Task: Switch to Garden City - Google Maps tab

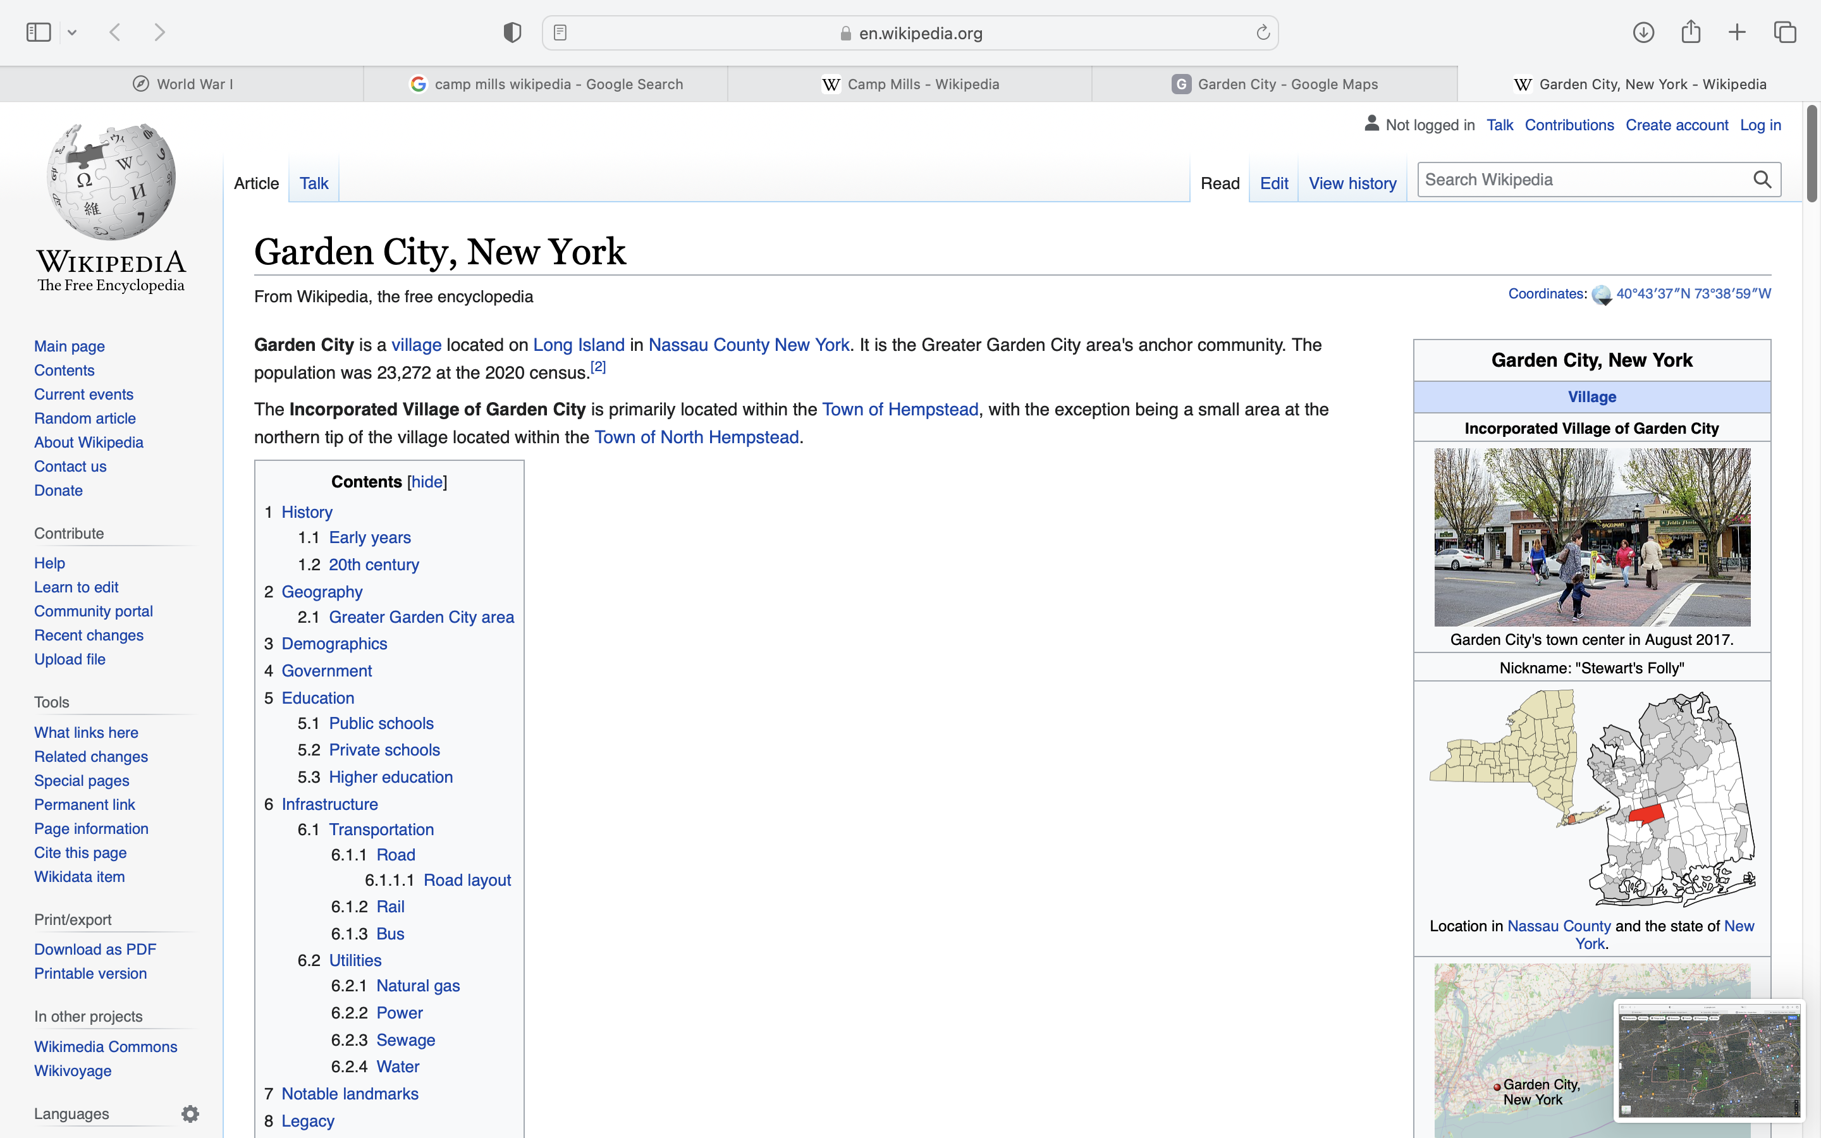Action: pyautogui.click(x=1275, y=84)
